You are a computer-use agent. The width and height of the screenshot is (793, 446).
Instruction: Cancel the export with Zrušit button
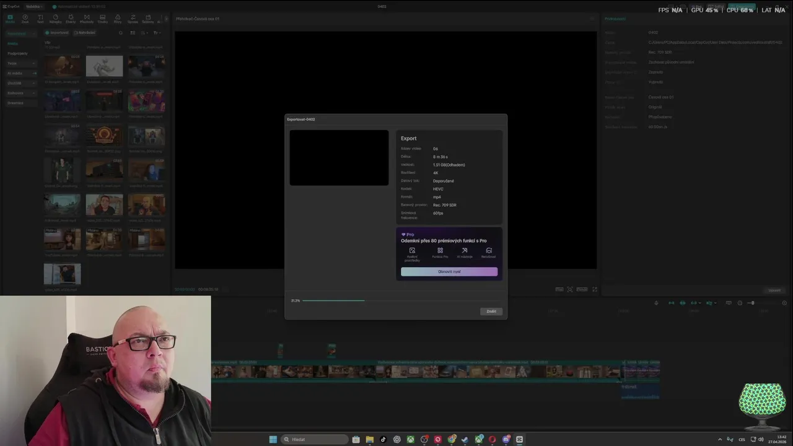(x=491, y=312)
